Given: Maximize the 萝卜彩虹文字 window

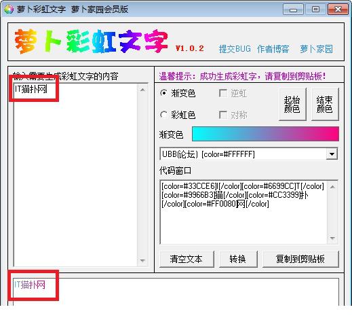Looking at the screenshot, I should (315, 10).
